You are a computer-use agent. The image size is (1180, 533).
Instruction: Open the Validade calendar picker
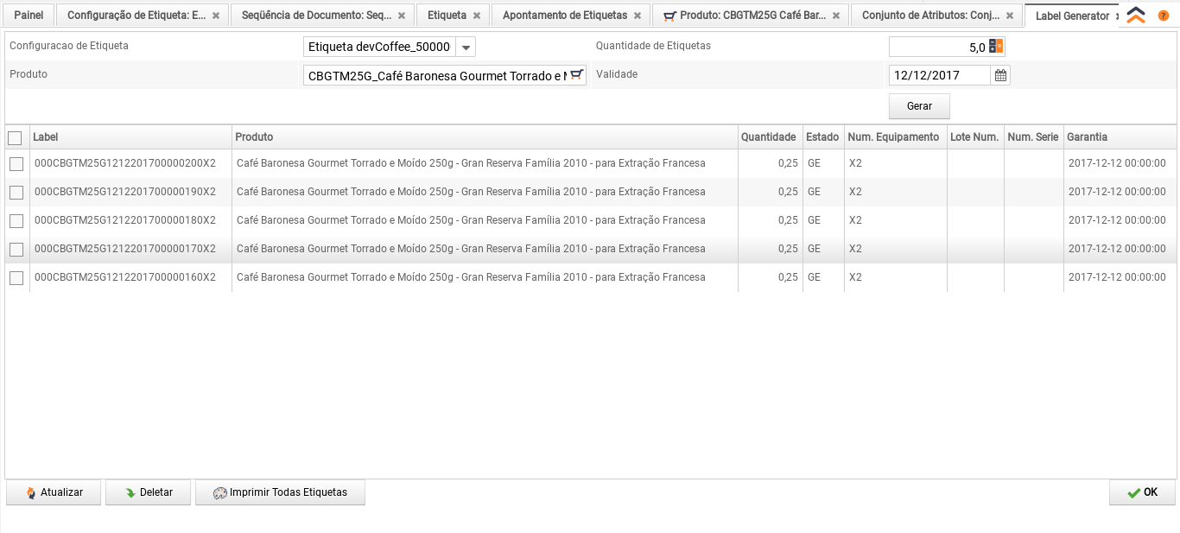coord(1000,75)
